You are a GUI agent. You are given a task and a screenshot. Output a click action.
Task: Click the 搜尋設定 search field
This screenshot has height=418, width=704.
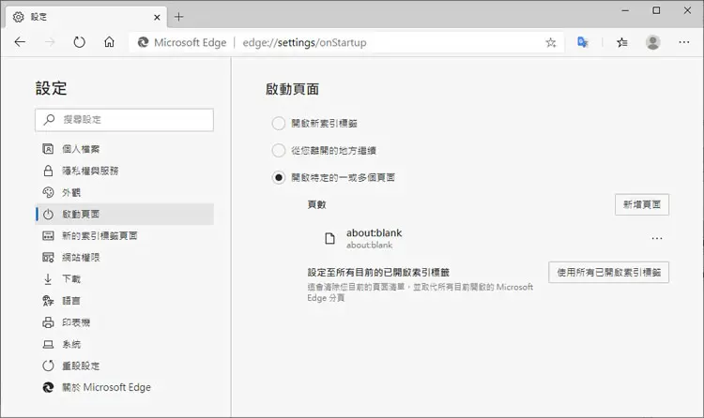(124, 120)
